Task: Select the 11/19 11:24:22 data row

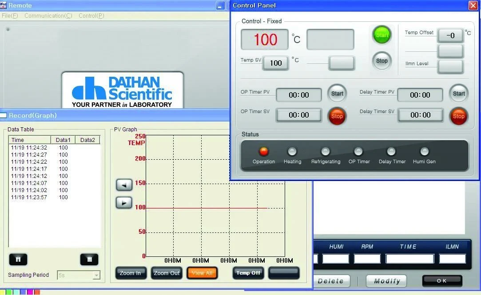Action: [x=54, y=162]
